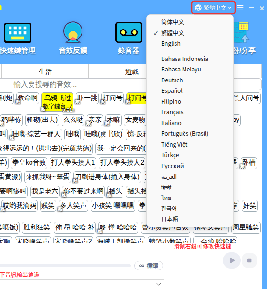Choose Bahasa Indonesia language
Image resolution: width=267 pixels, height=289 pixels.
coord(185,59)
